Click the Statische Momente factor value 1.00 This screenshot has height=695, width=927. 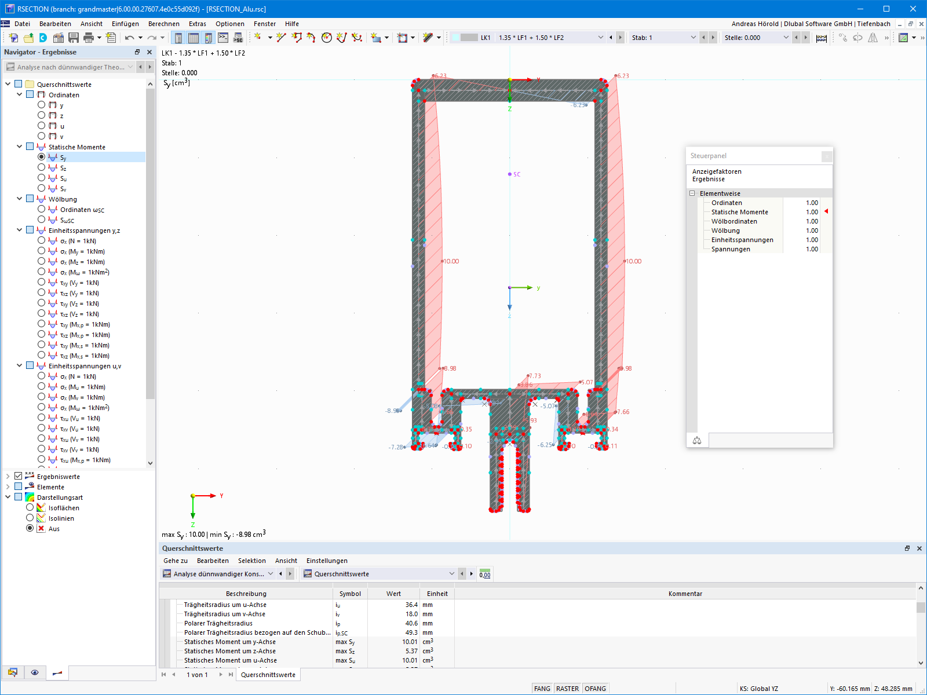coord(812,212)
